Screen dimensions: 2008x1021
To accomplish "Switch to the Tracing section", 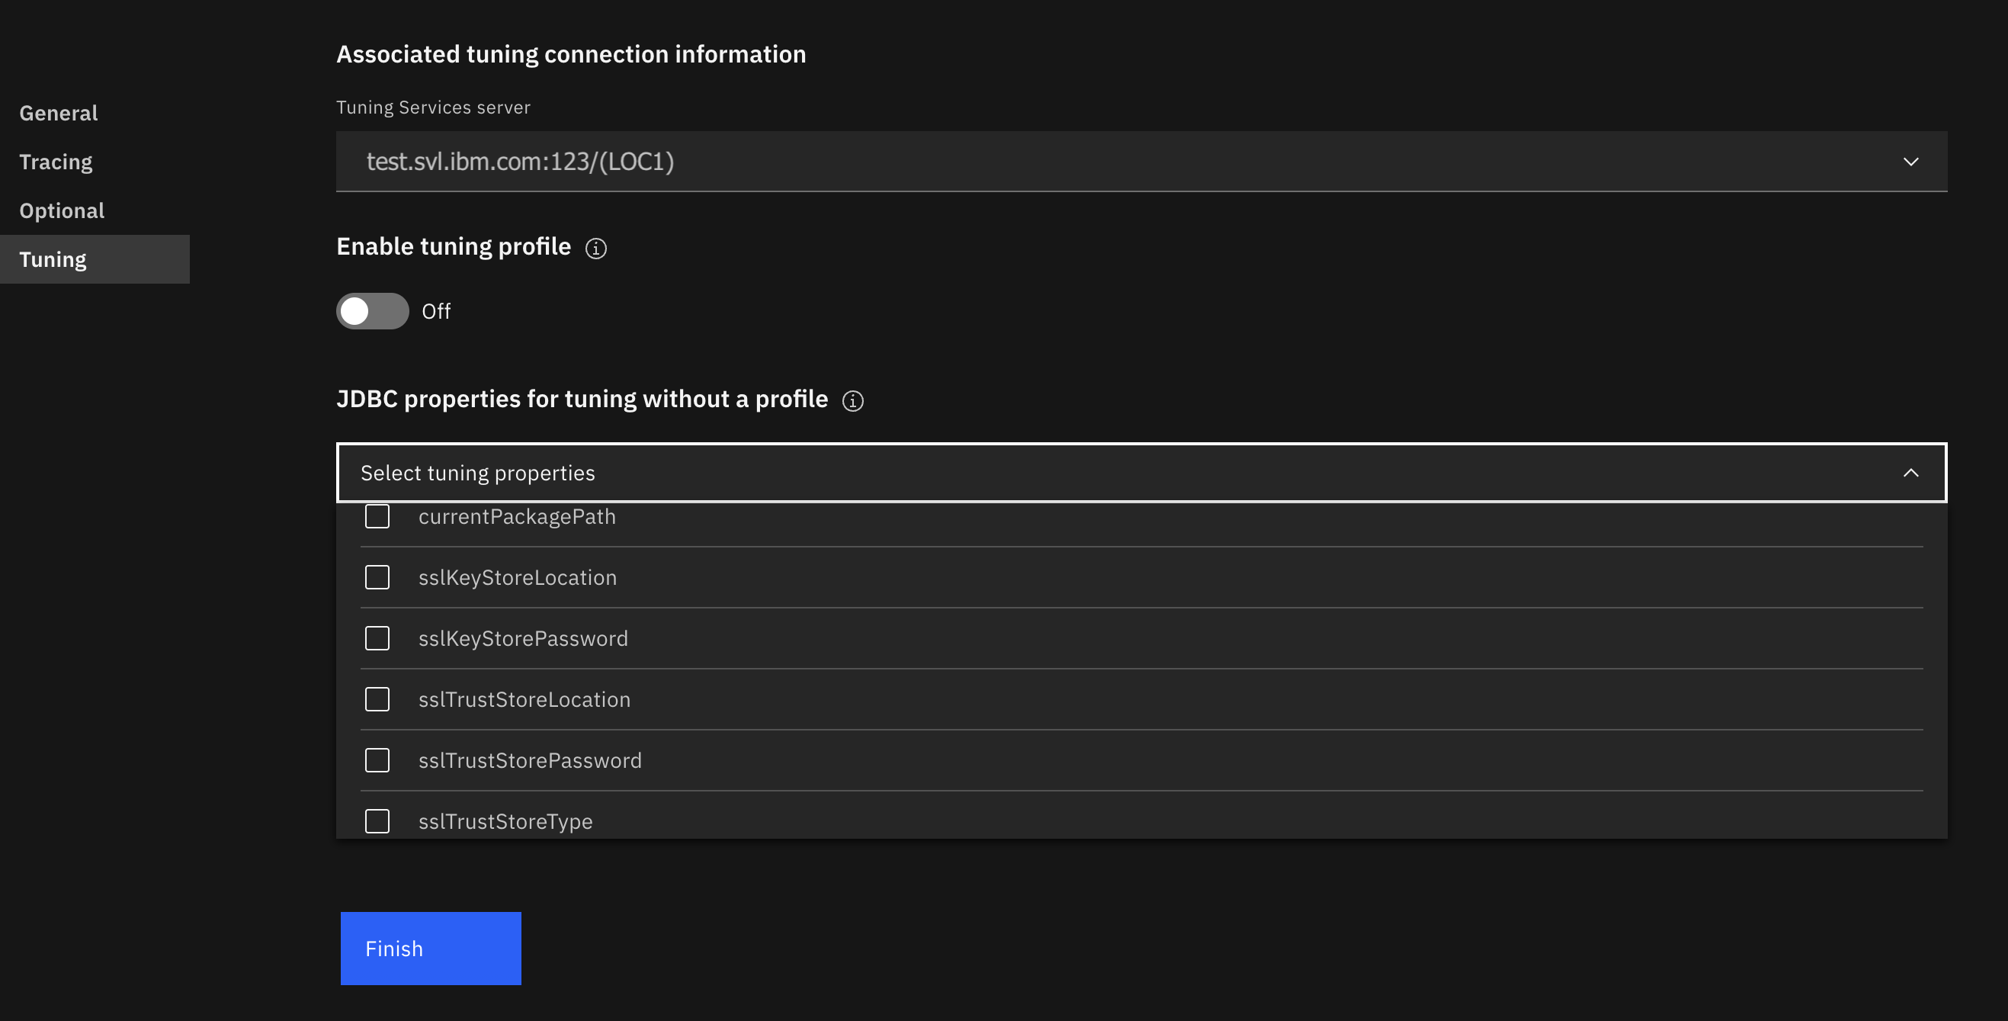I will pos(56,162).
